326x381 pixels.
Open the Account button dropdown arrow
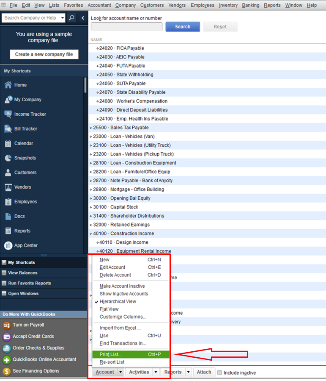click(x=121, y=372)
